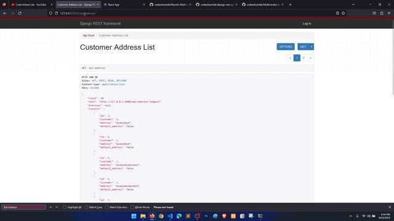The height and width of the screenshot is (221, 394).
Task: Navigate to Api Root breadcrumb
Action: [x=89, y=36]
